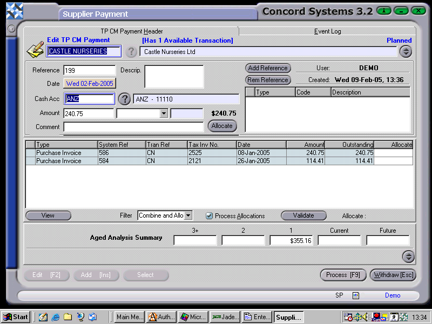Click Process [F9] to process the payment

[x=343, y=275]
